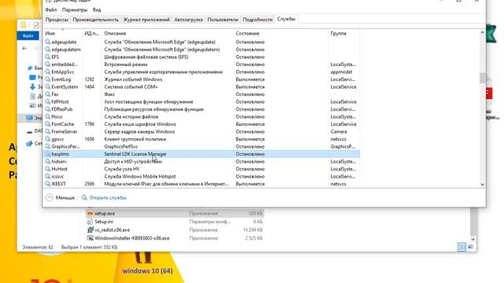Select vc_redist.x86.exe in Explorer
The width and height of the screenshot is (504, 283).
(x=112, y=230)
